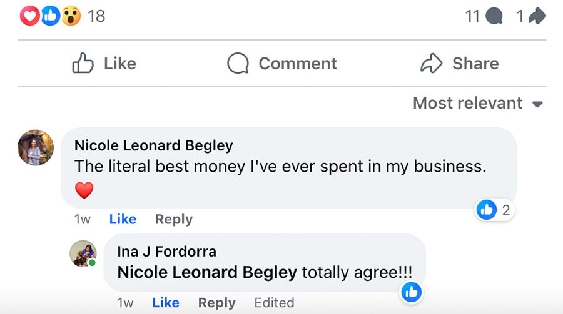Screen dimensions: 563x314
Task: View the 18 reactions count
Action: coord(96,16)
